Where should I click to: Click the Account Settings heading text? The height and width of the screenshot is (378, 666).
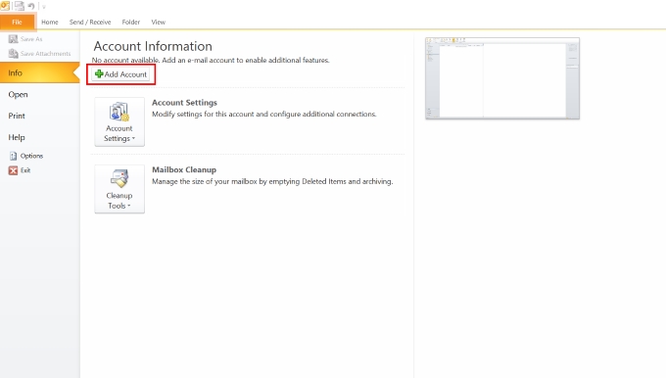click(x=184, y=103)
